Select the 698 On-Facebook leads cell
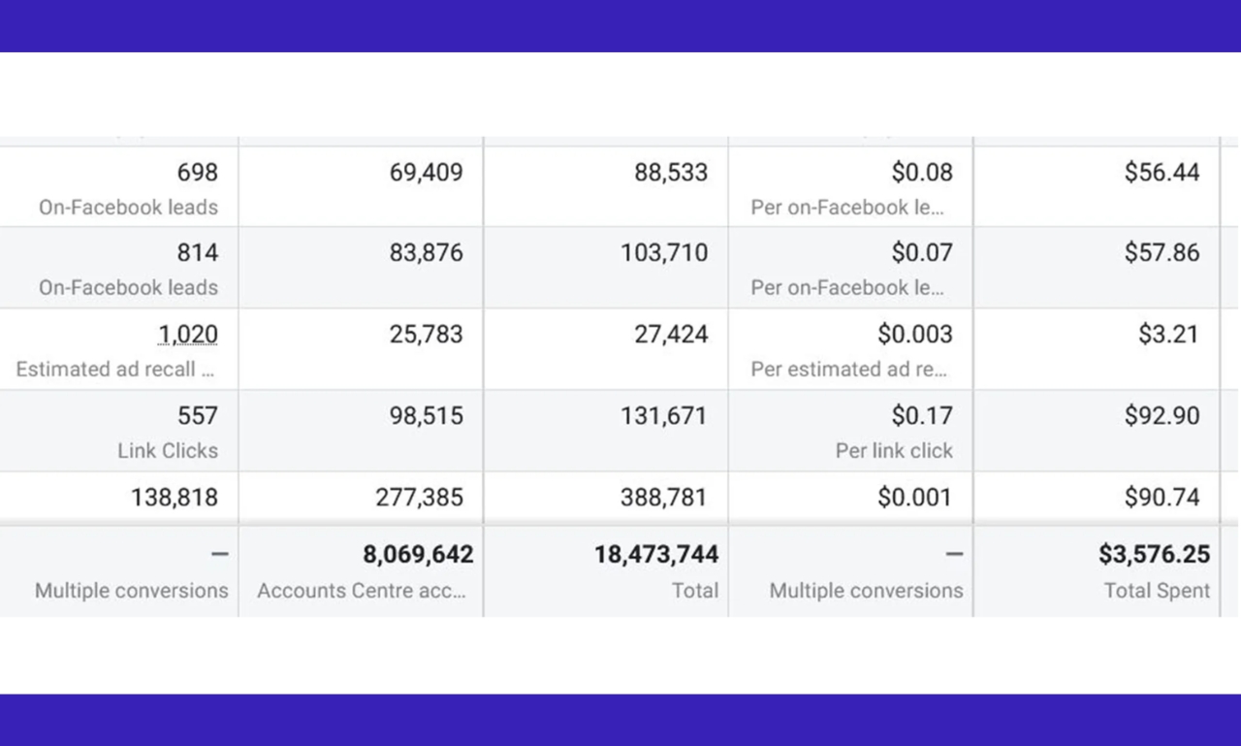This screenshot has height=746, width=1241. coord(197,173)
